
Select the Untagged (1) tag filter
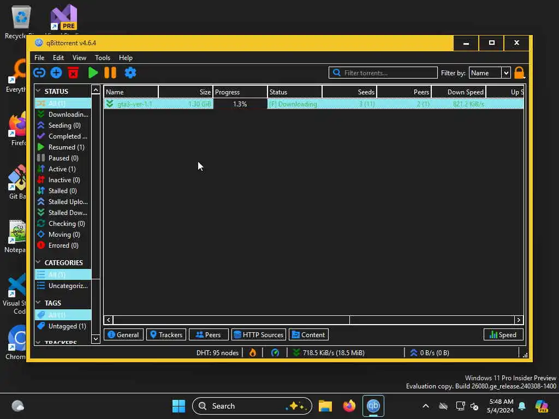click(x=63, y=326)
